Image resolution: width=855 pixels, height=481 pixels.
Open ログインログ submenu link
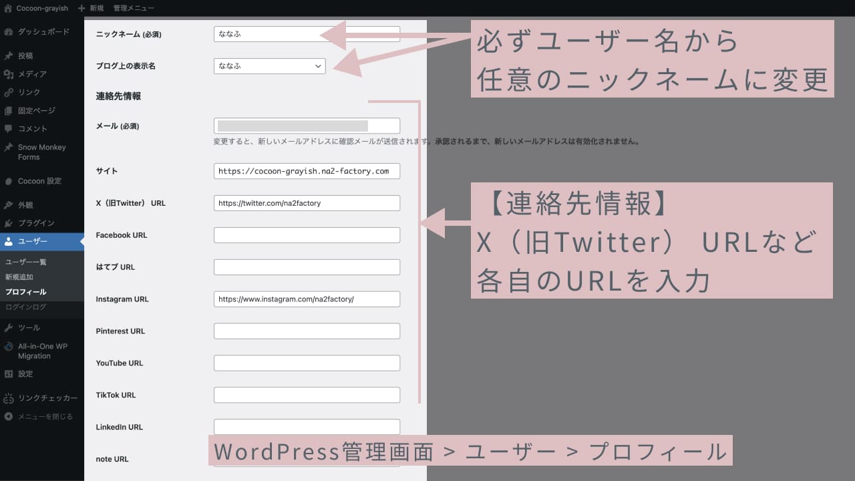point(25,307)
